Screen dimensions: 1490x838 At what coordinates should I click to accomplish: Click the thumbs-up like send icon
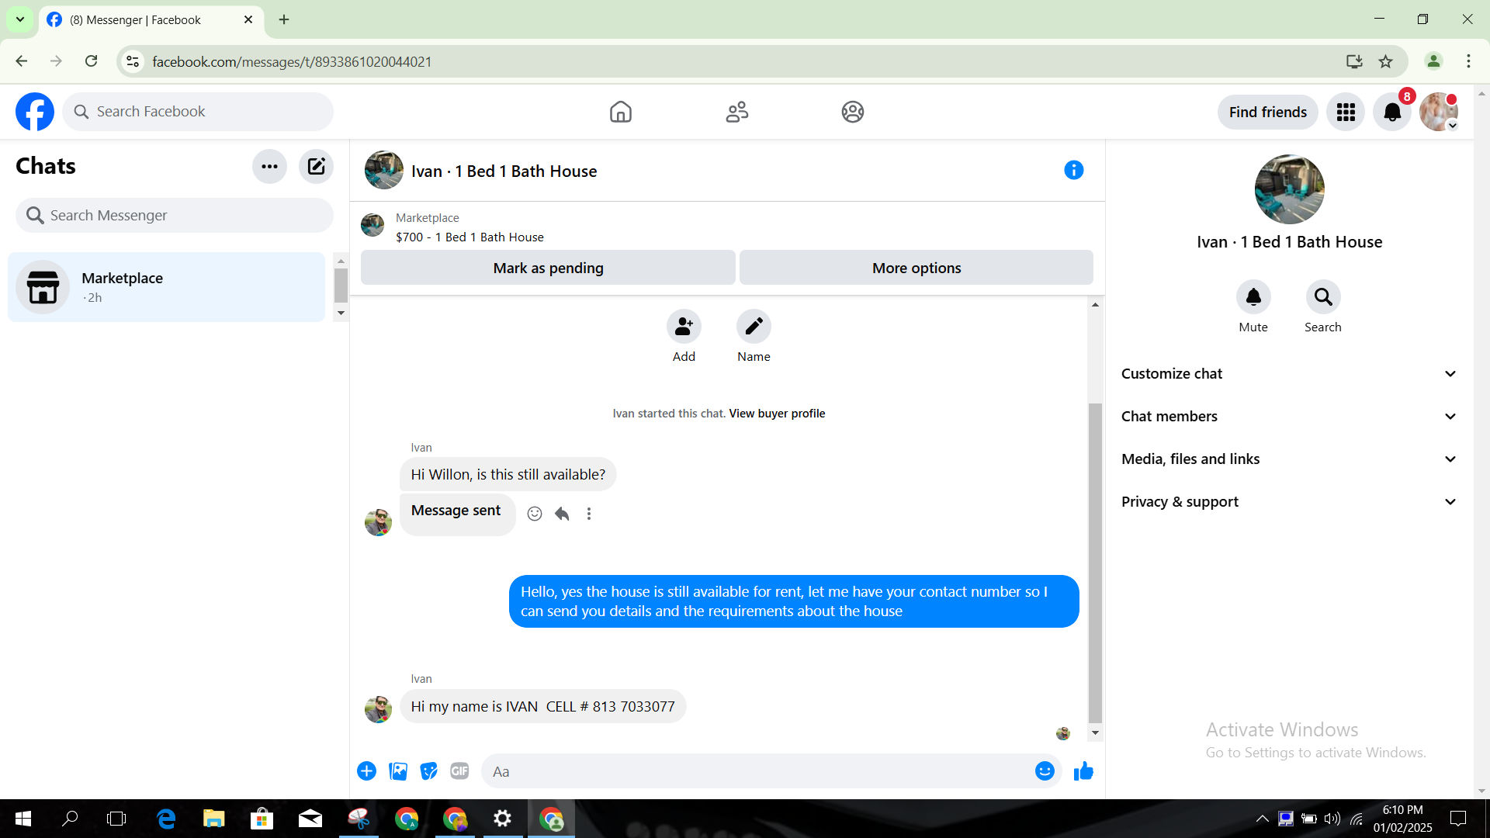click(1083, 771)
